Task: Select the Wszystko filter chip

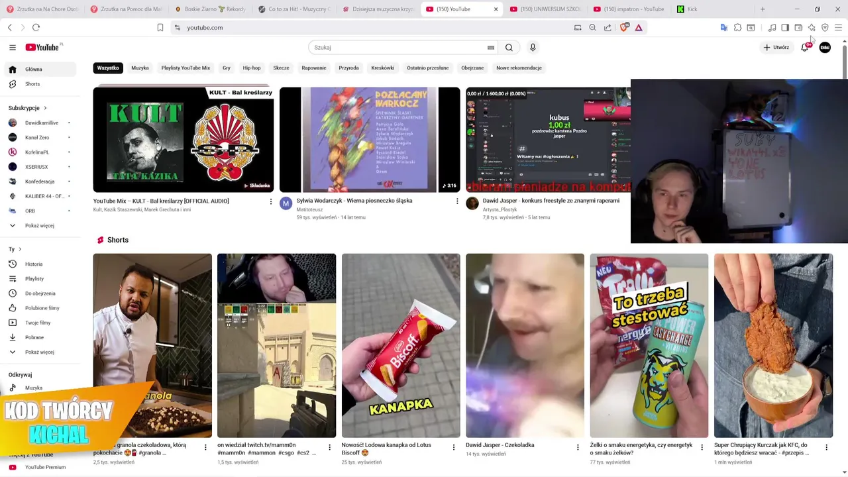Action: tap(108, 68)
